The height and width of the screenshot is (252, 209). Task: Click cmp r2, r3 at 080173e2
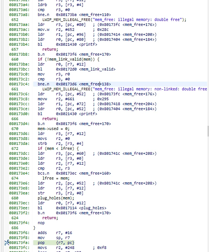pyautogui.click(x=54, y=169)
